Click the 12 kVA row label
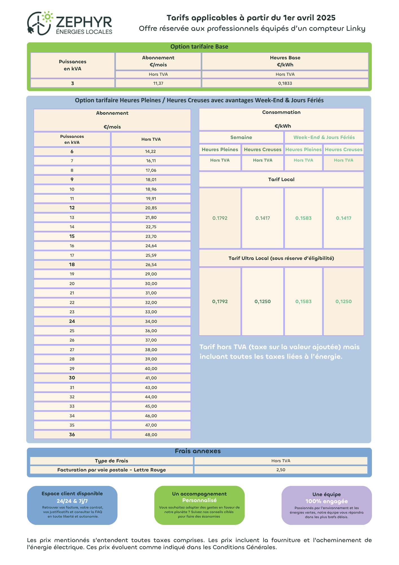Viewport: 399px width, 565px height. click(72, 208)
